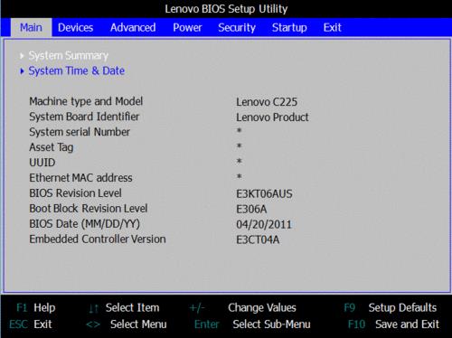Select the Asset Tag label
Image resolution: width=452 pixels, height=338 pixels.
click(52, 147)
